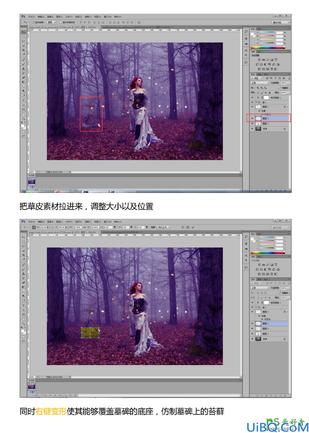Select the Eraser tool in the first screenshot
This screenshot has width=309, height=433.
tap(23, 78)
